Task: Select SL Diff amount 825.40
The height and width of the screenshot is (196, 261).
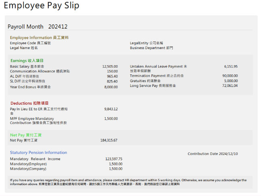Action: (x=112, y=81)
